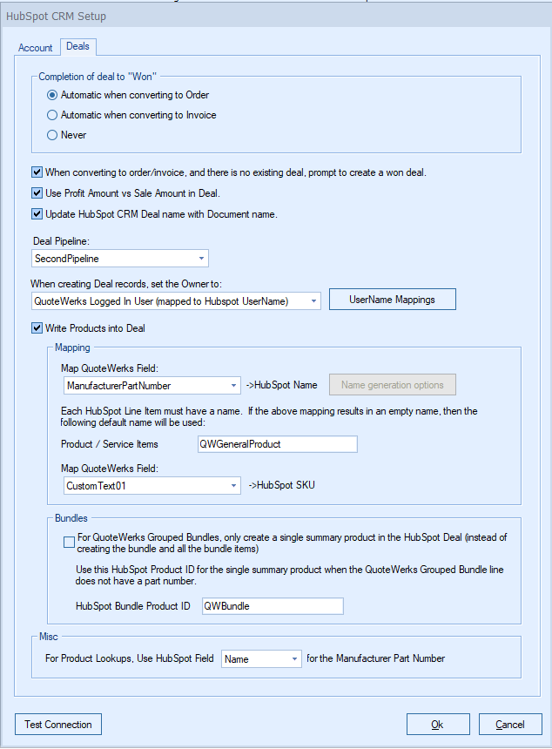
Task: Select the Deals tab
Action: pos(77,46)
